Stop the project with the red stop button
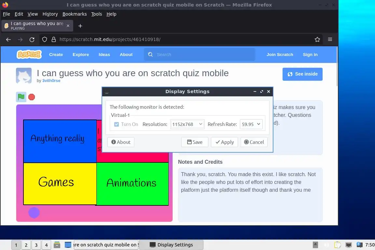Viewport: 375px width, 250px height. [x=32, y=97]
